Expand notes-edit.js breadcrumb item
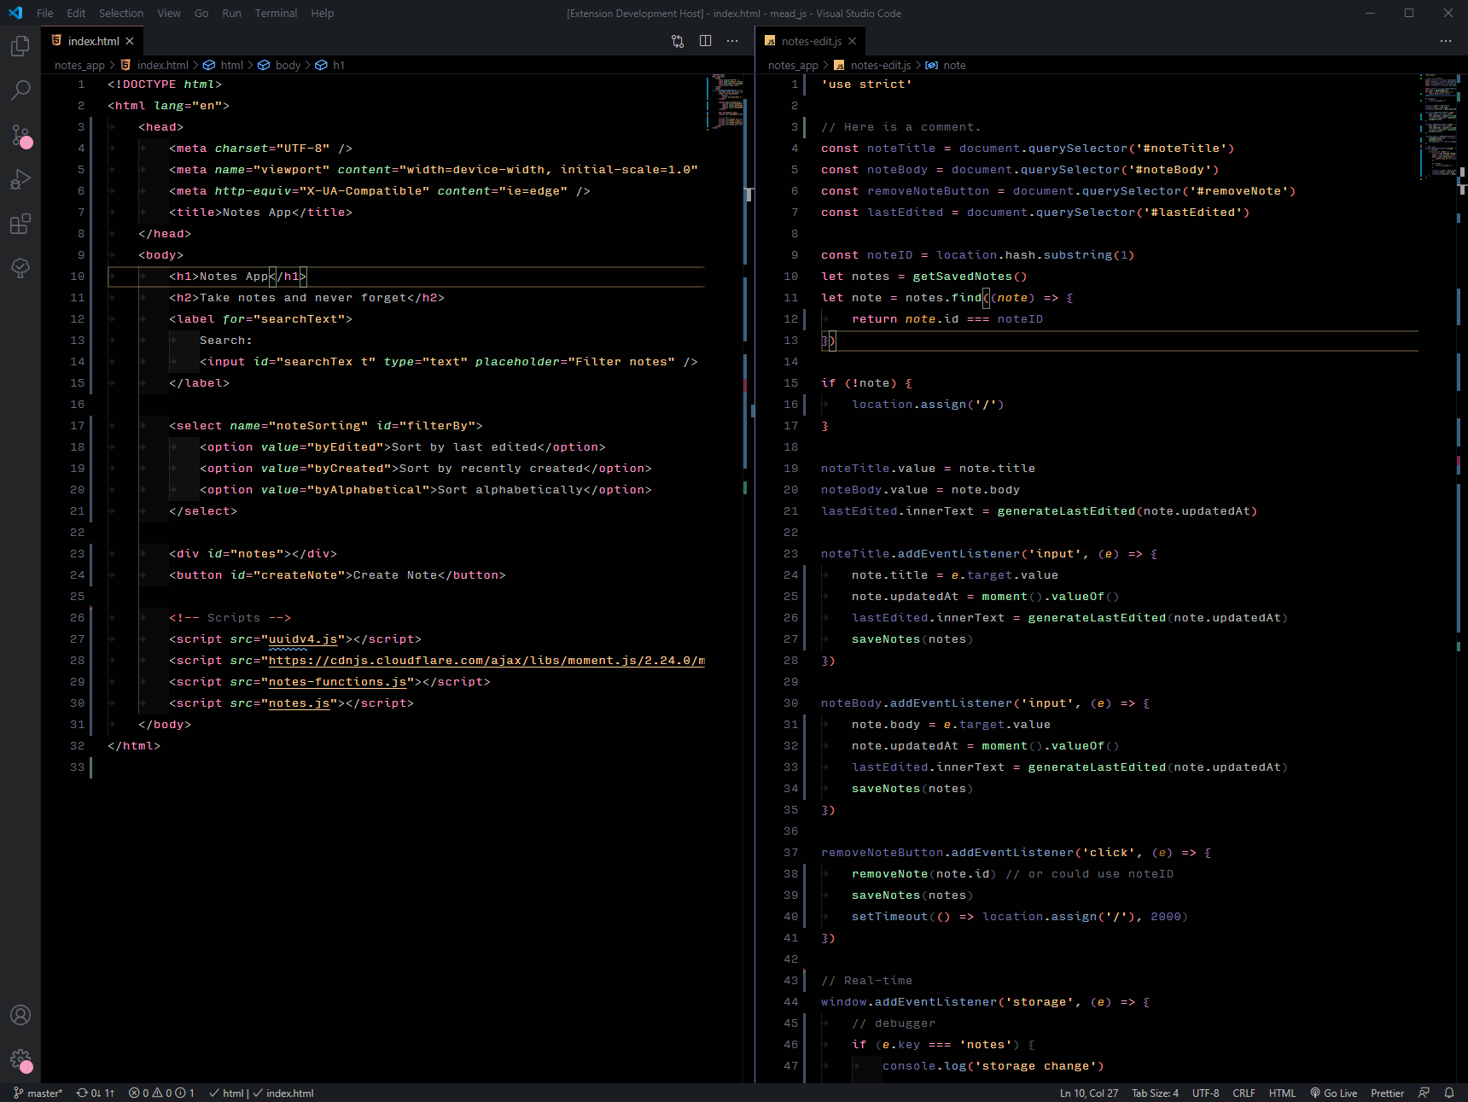 pos(872,65)
